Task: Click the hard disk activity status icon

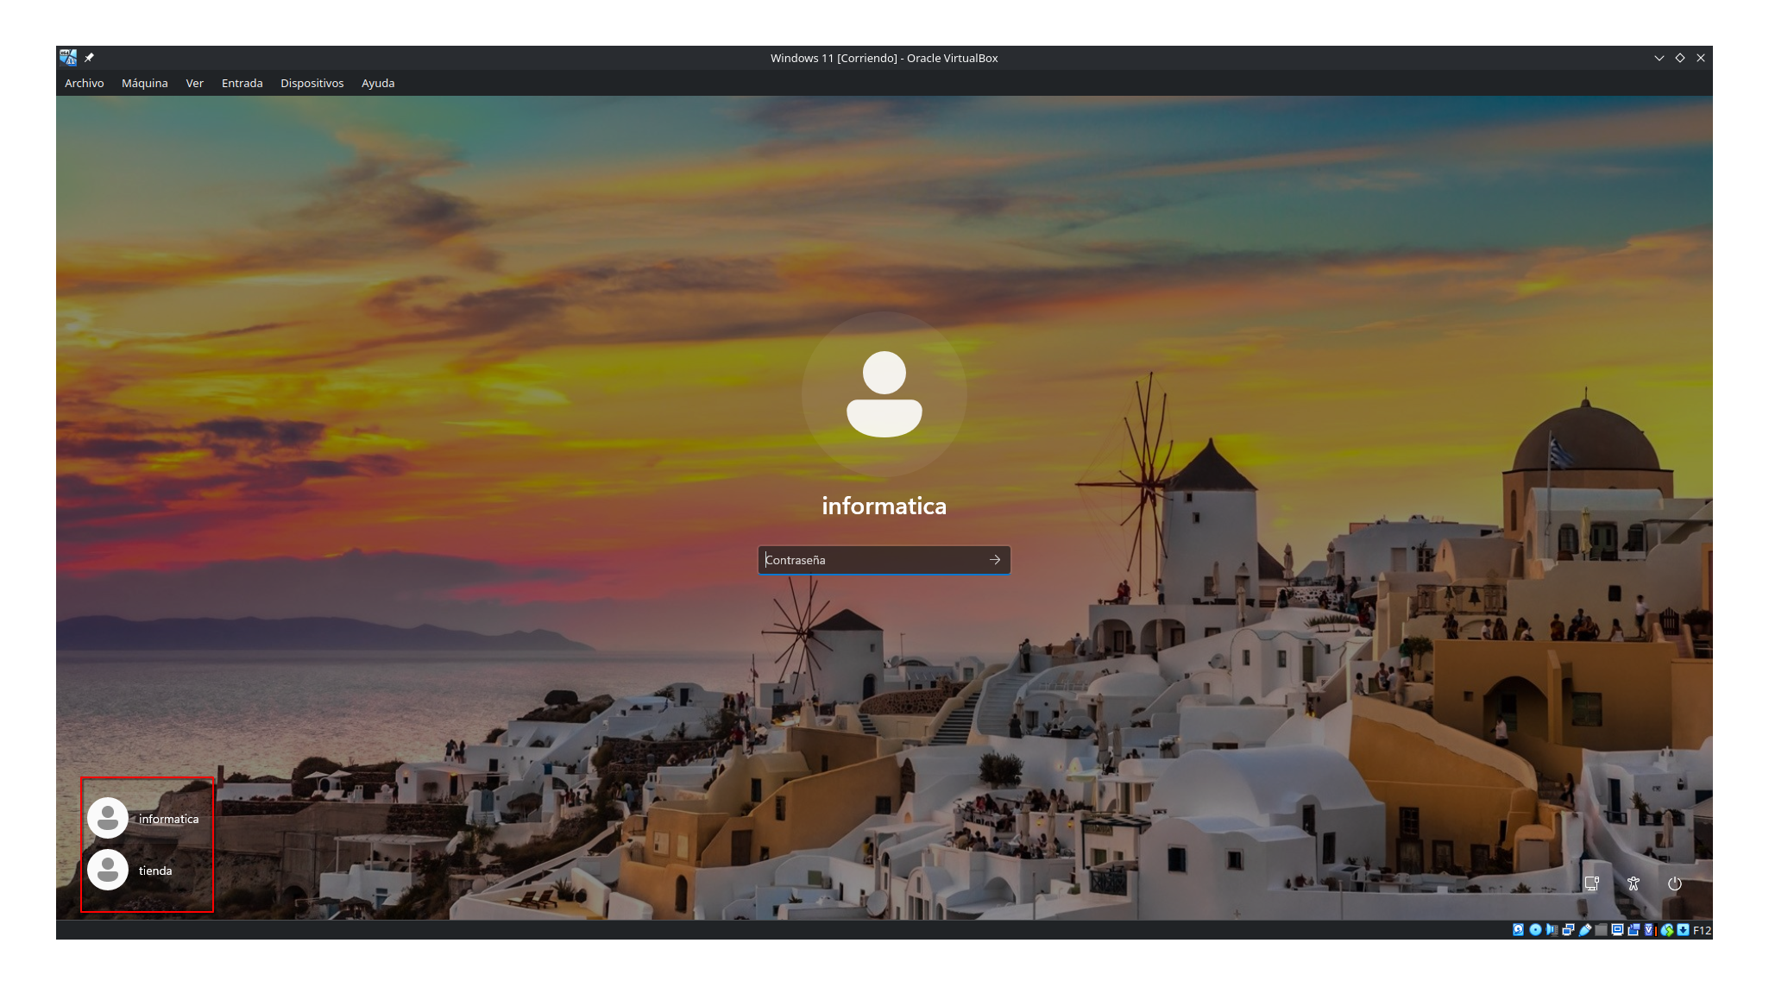Action: click(x=1518, y=929)
